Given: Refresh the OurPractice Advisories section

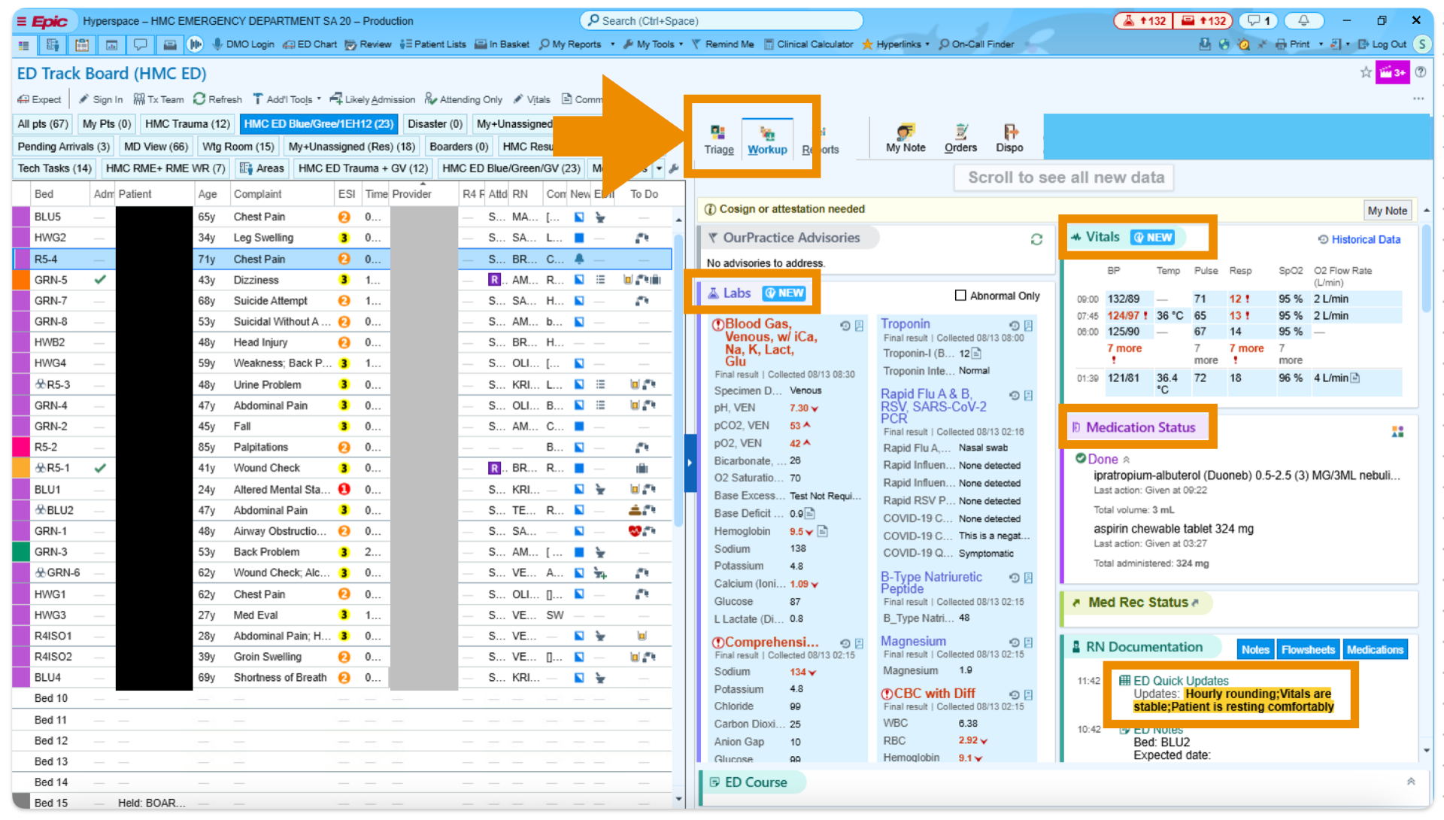Looking at the screenshot, I should (x=1036, y=239).
